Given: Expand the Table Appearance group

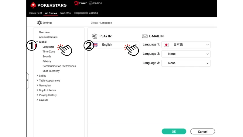Looking at the screenshot, I should click(37, 80).
